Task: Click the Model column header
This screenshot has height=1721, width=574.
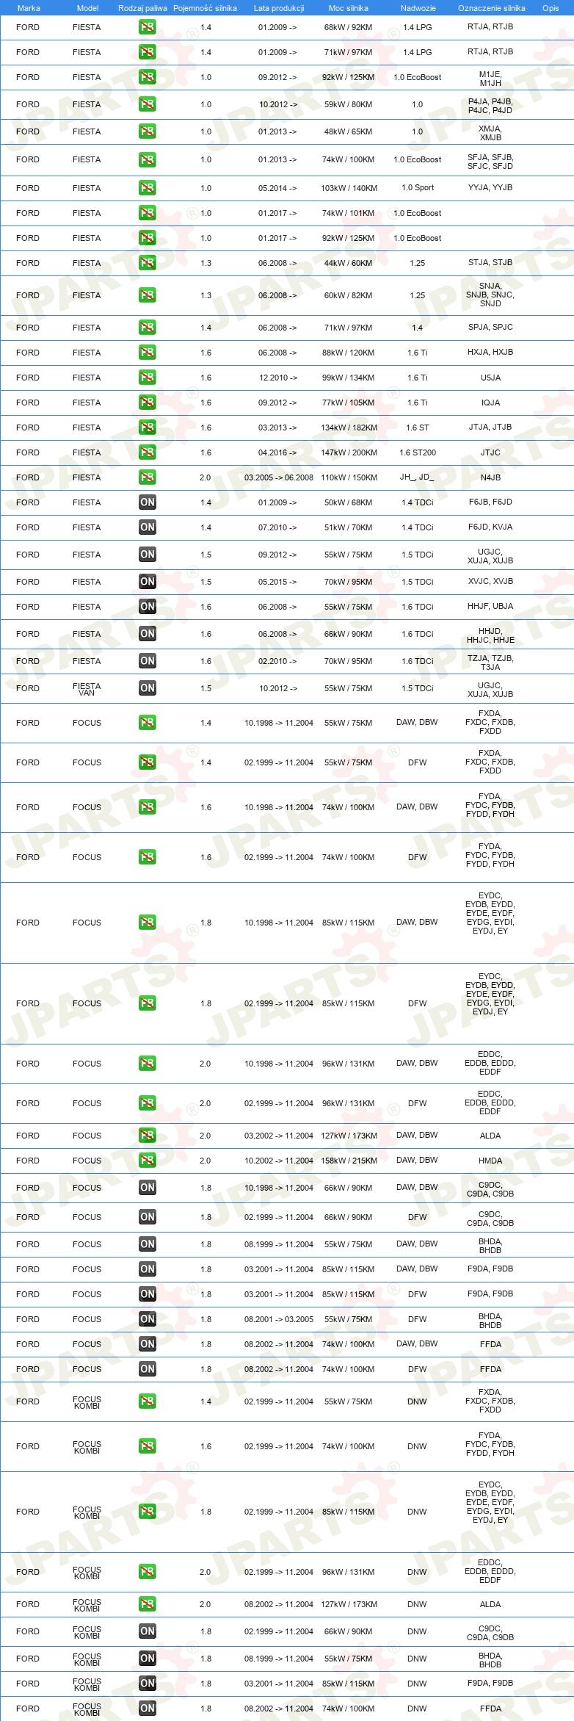Action: pos(87,8)
